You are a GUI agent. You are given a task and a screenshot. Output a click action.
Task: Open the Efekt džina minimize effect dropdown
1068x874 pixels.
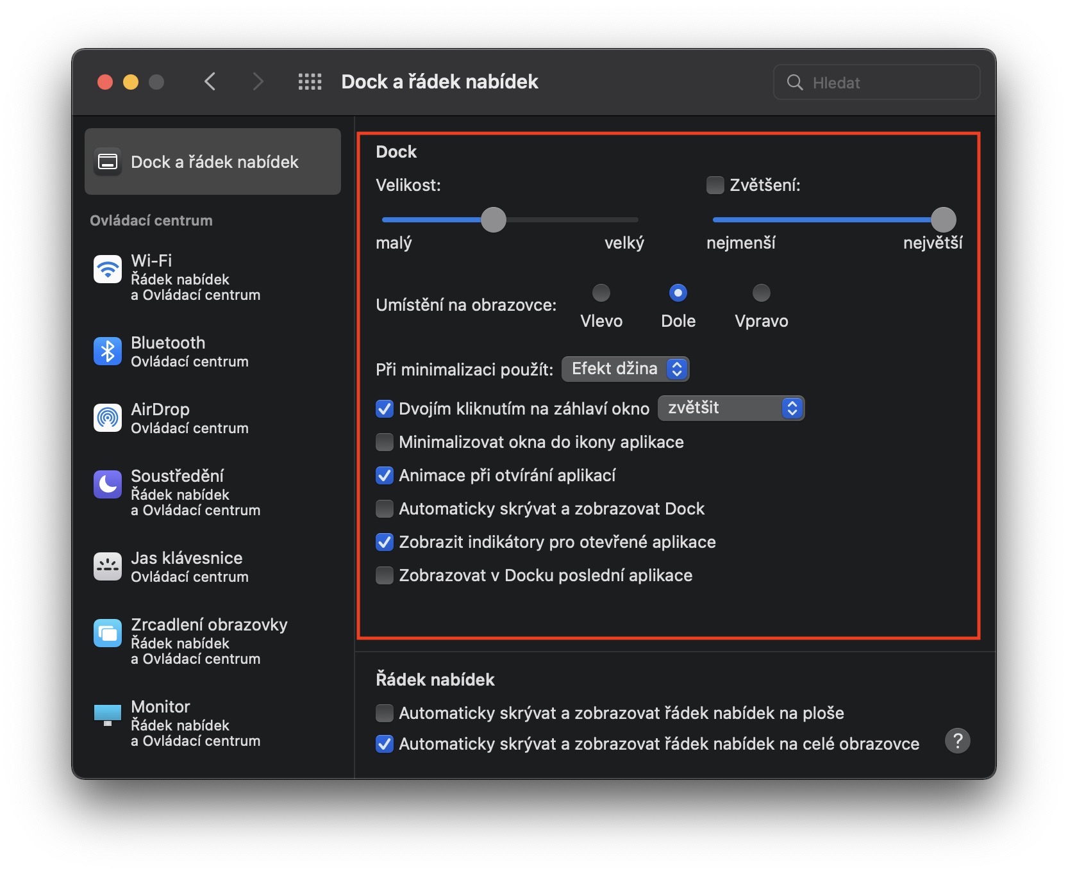click(x=626, y=369)
